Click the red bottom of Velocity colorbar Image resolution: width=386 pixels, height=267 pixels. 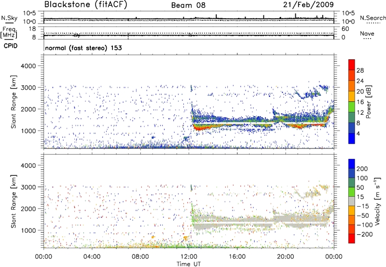pos(352,239)
